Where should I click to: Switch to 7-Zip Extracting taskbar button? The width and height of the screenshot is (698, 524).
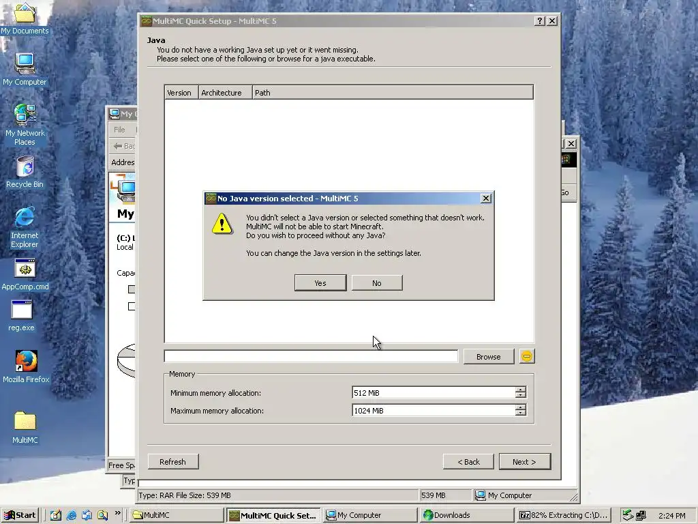tap(563, 515)
